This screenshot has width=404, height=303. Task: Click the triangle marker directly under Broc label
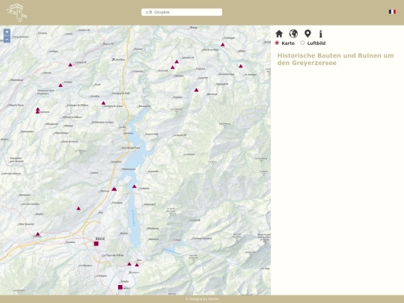point(137,265)
